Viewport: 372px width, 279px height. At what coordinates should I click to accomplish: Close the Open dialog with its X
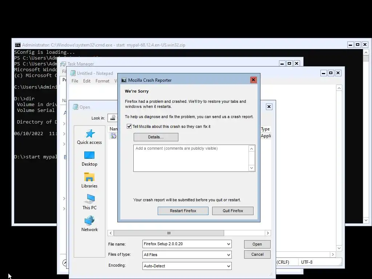coord(269,107)
